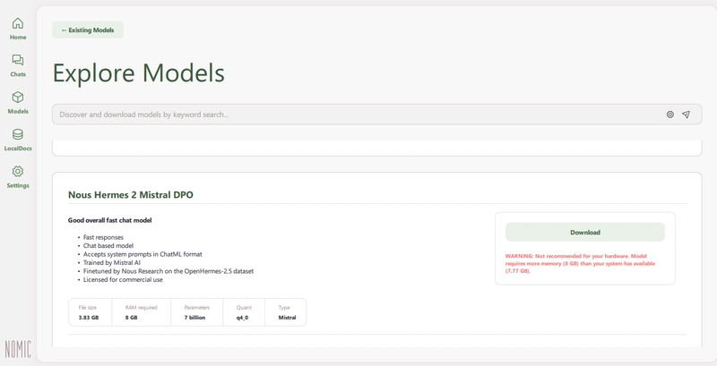Click the send search arrow icon
The width and height of the screenshot is (717, 366).
[x=686, y=115]
